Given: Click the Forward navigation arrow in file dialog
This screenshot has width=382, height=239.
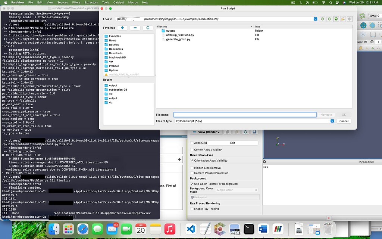Looking at the screenshot, I should (x=329, y=19).
